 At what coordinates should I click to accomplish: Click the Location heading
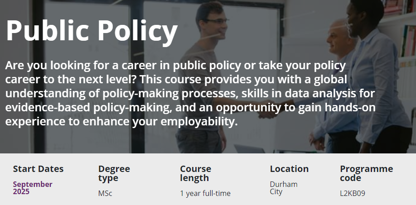pos(289,169)
